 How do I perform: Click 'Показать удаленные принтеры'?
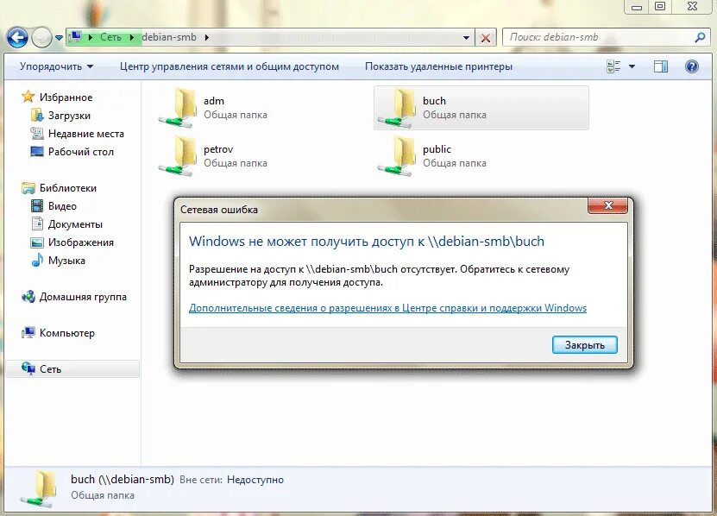point(438,66)
